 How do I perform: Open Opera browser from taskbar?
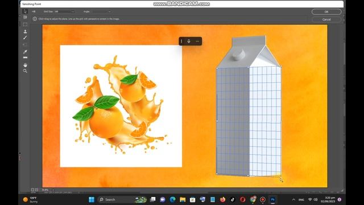point(243,199)
